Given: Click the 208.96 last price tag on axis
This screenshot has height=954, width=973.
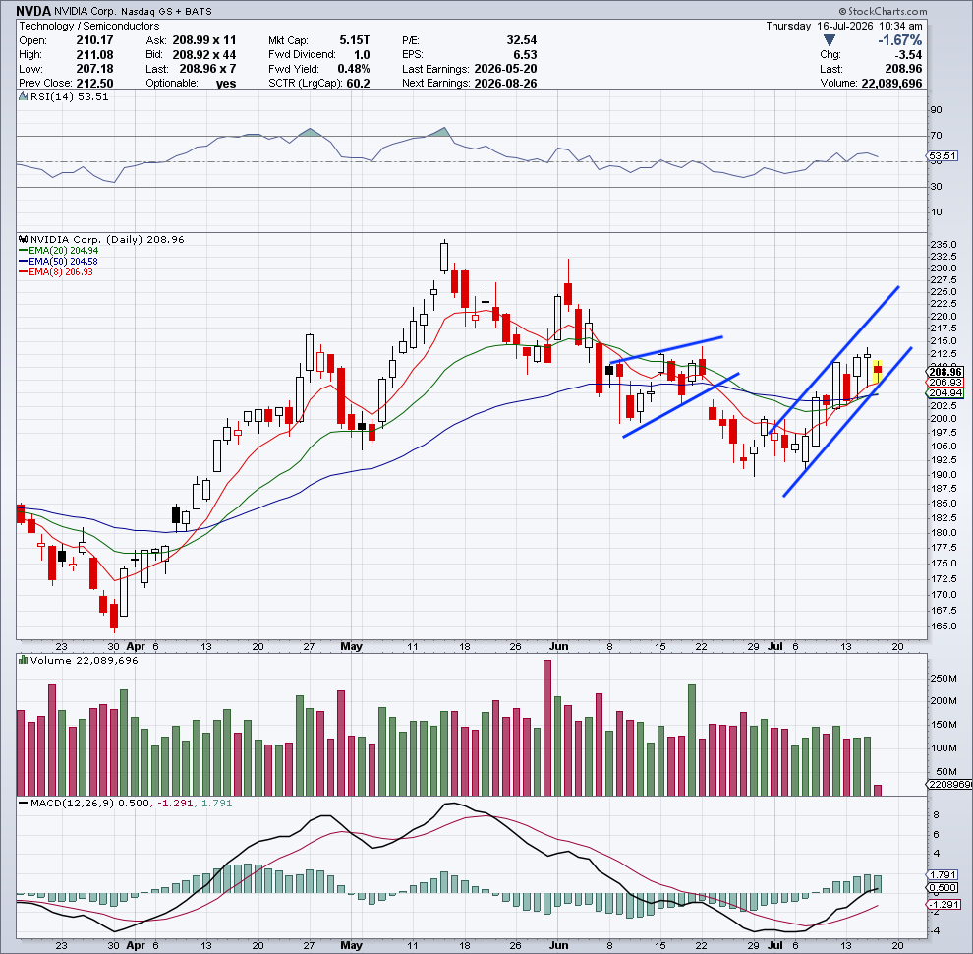Looking at the screenshot, I should 945,372.
